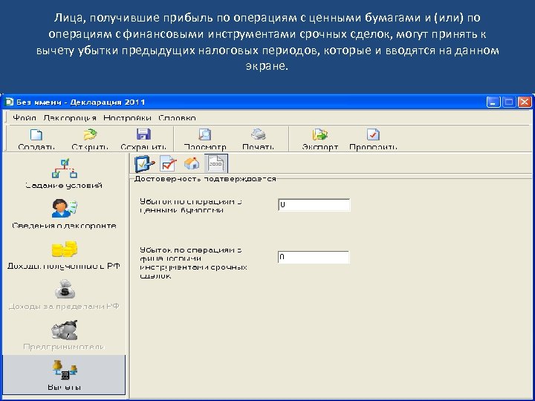Click the application icon in title bar
This screenshot has height=401, width=535.
[10, 102]
